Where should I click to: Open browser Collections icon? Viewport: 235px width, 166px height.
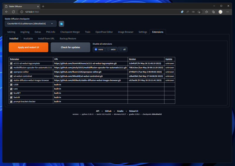coord(213,12)
